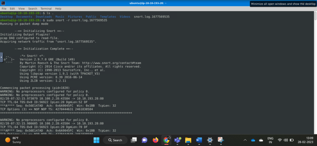
Task: Open the Terminal menu
Action: pos(46,9)
